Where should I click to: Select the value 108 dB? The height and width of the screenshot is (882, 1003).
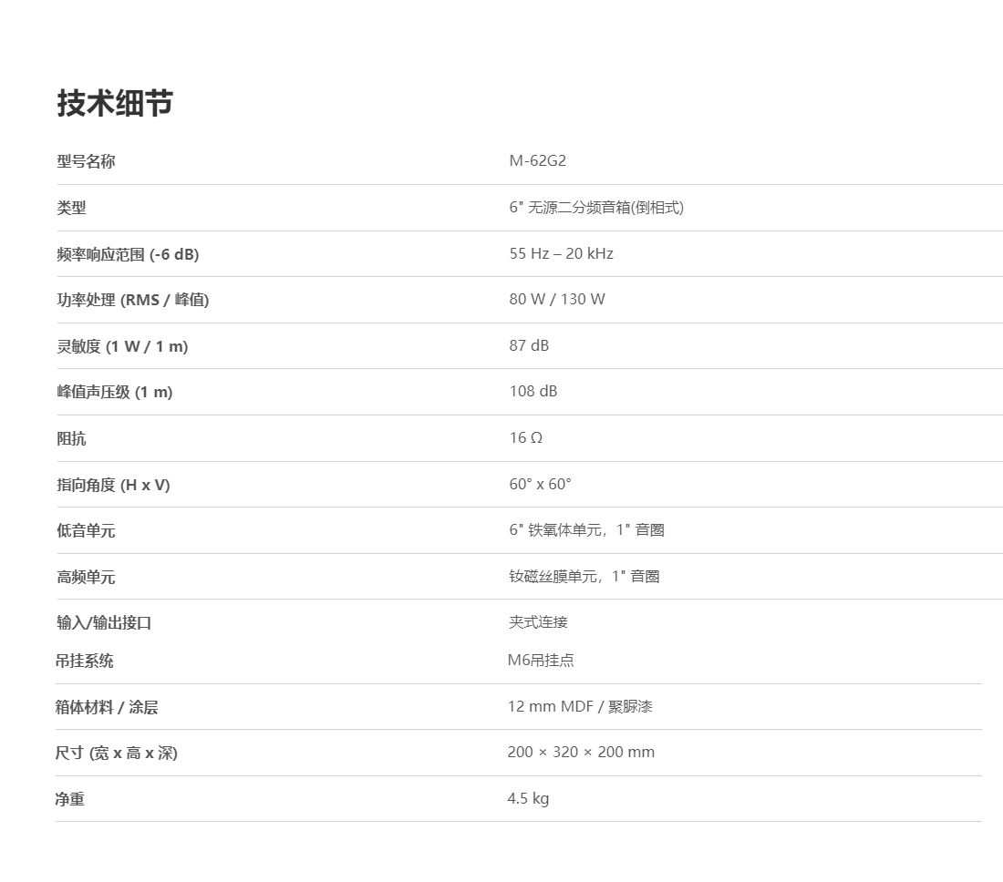533,391
